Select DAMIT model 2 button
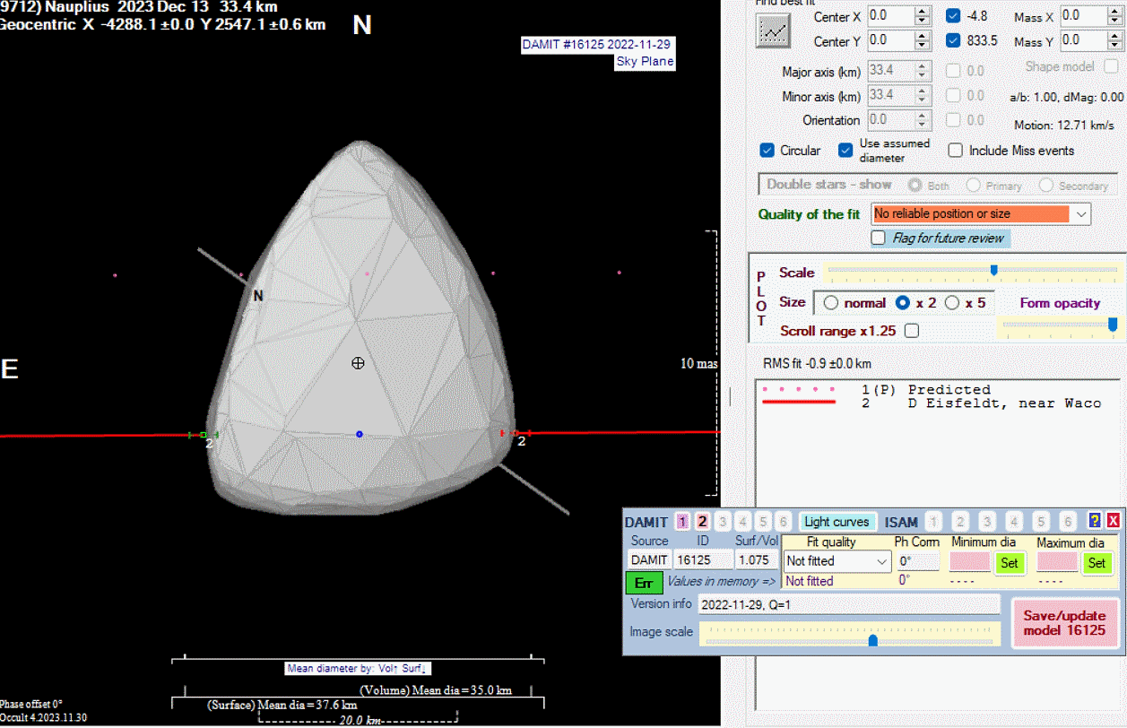 703,522
